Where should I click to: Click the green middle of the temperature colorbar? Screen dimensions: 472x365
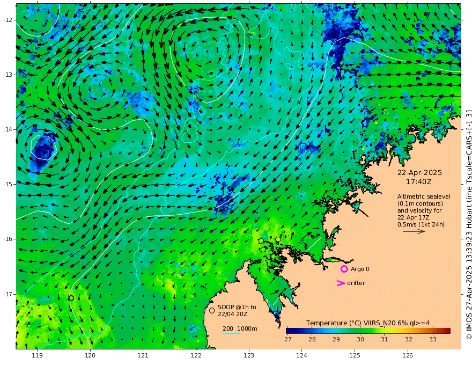[367, 331]
